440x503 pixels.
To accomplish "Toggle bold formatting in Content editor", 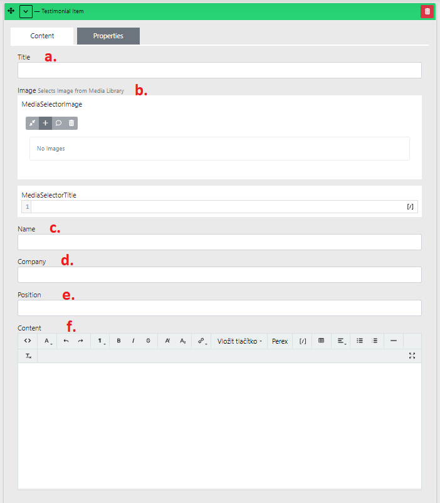I will 118,341.
